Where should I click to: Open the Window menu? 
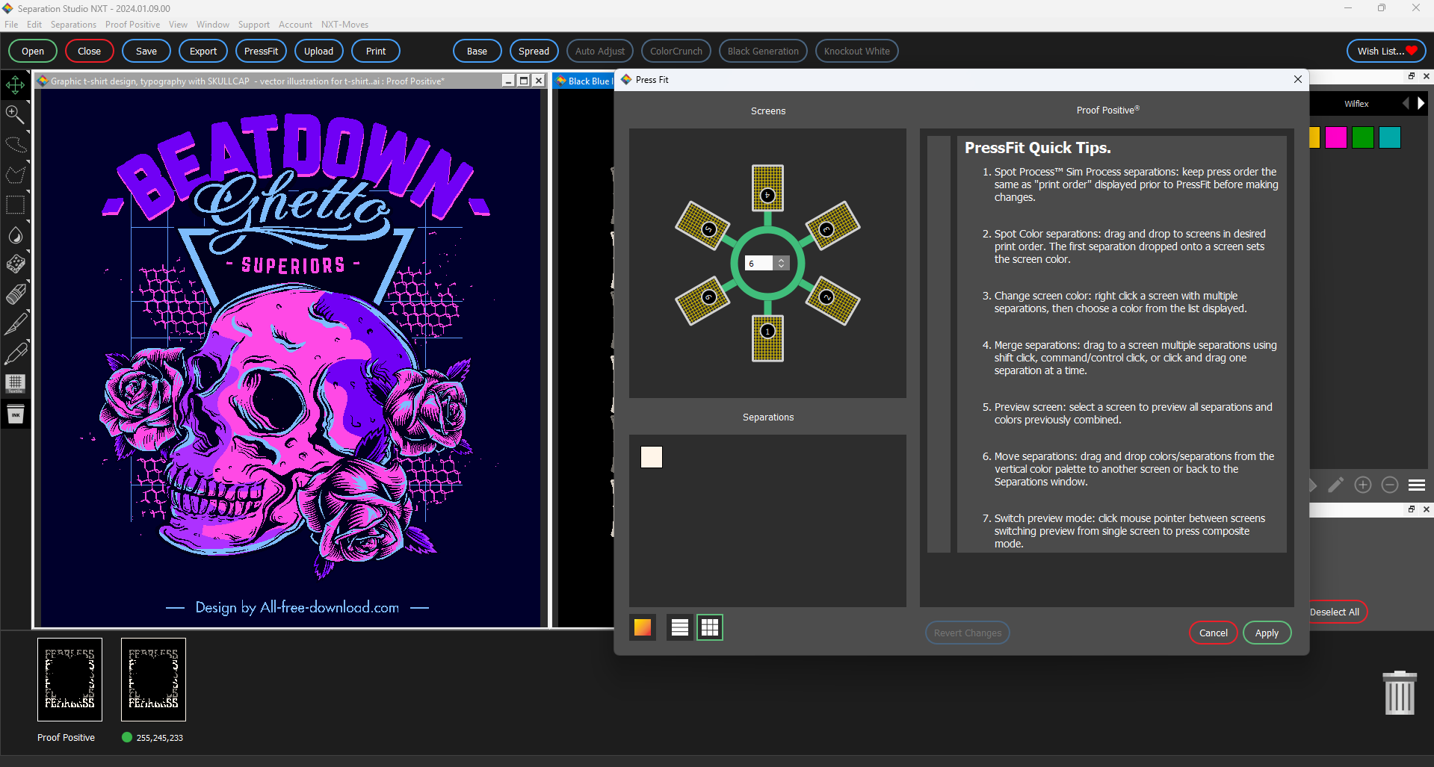pos(213,25)
